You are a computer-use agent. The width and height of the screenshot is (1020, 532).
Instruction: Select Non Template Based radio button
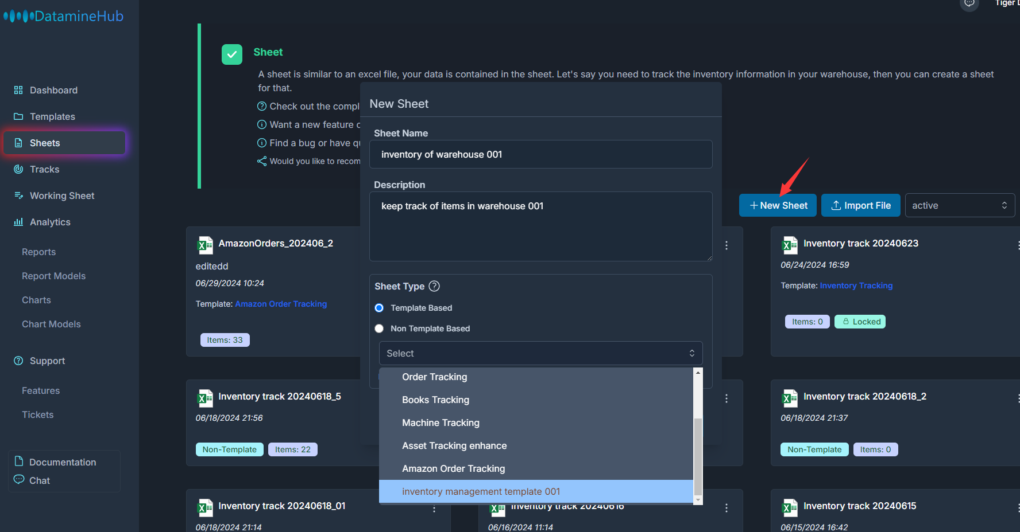[x=379, y=328]
